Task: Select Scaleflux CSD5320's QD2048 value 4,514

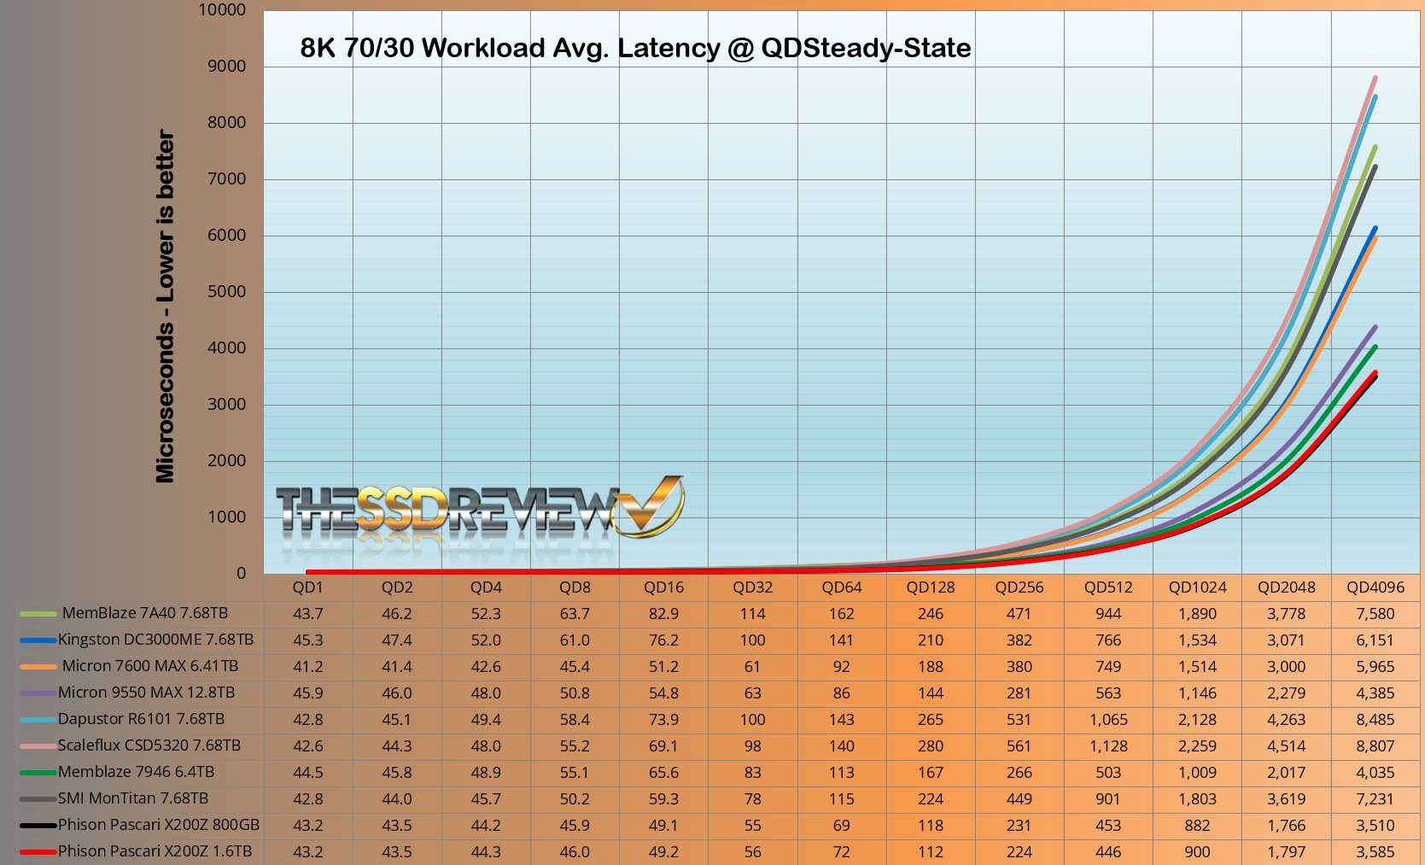Action: click(x=1286, y=746)
